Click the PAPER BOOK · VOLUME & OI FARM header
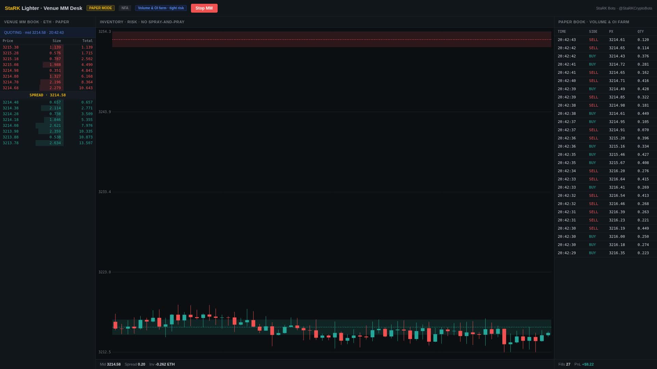This screenshot has height=369, width=657. tap(594, 22)
